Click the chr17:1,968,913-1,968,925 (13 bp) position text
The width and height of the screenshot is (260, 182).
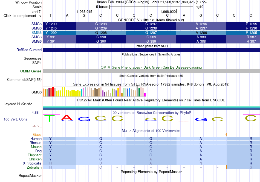[x=180, y=2]
